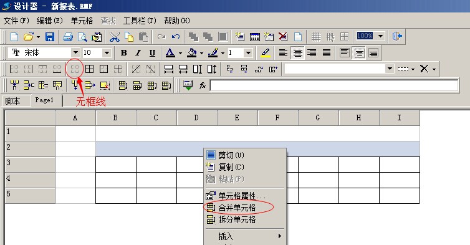Click the all-borders grid icon

[89, 69]
